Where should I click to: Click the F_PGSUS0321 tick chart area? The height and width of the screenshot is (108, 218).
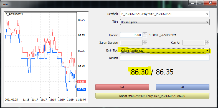point(41,55)
